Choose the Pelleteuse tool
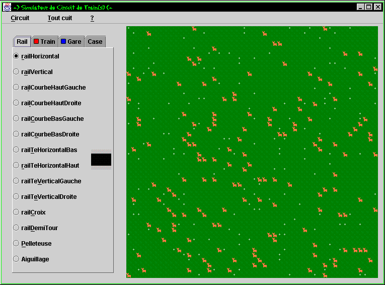Screen dimensions: 385x285 coord(17,244)
